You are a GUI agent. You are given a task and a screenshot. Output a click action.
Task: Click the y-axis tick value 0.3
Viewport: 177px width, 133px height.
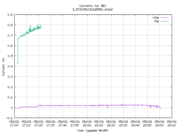tap(10, 77)
